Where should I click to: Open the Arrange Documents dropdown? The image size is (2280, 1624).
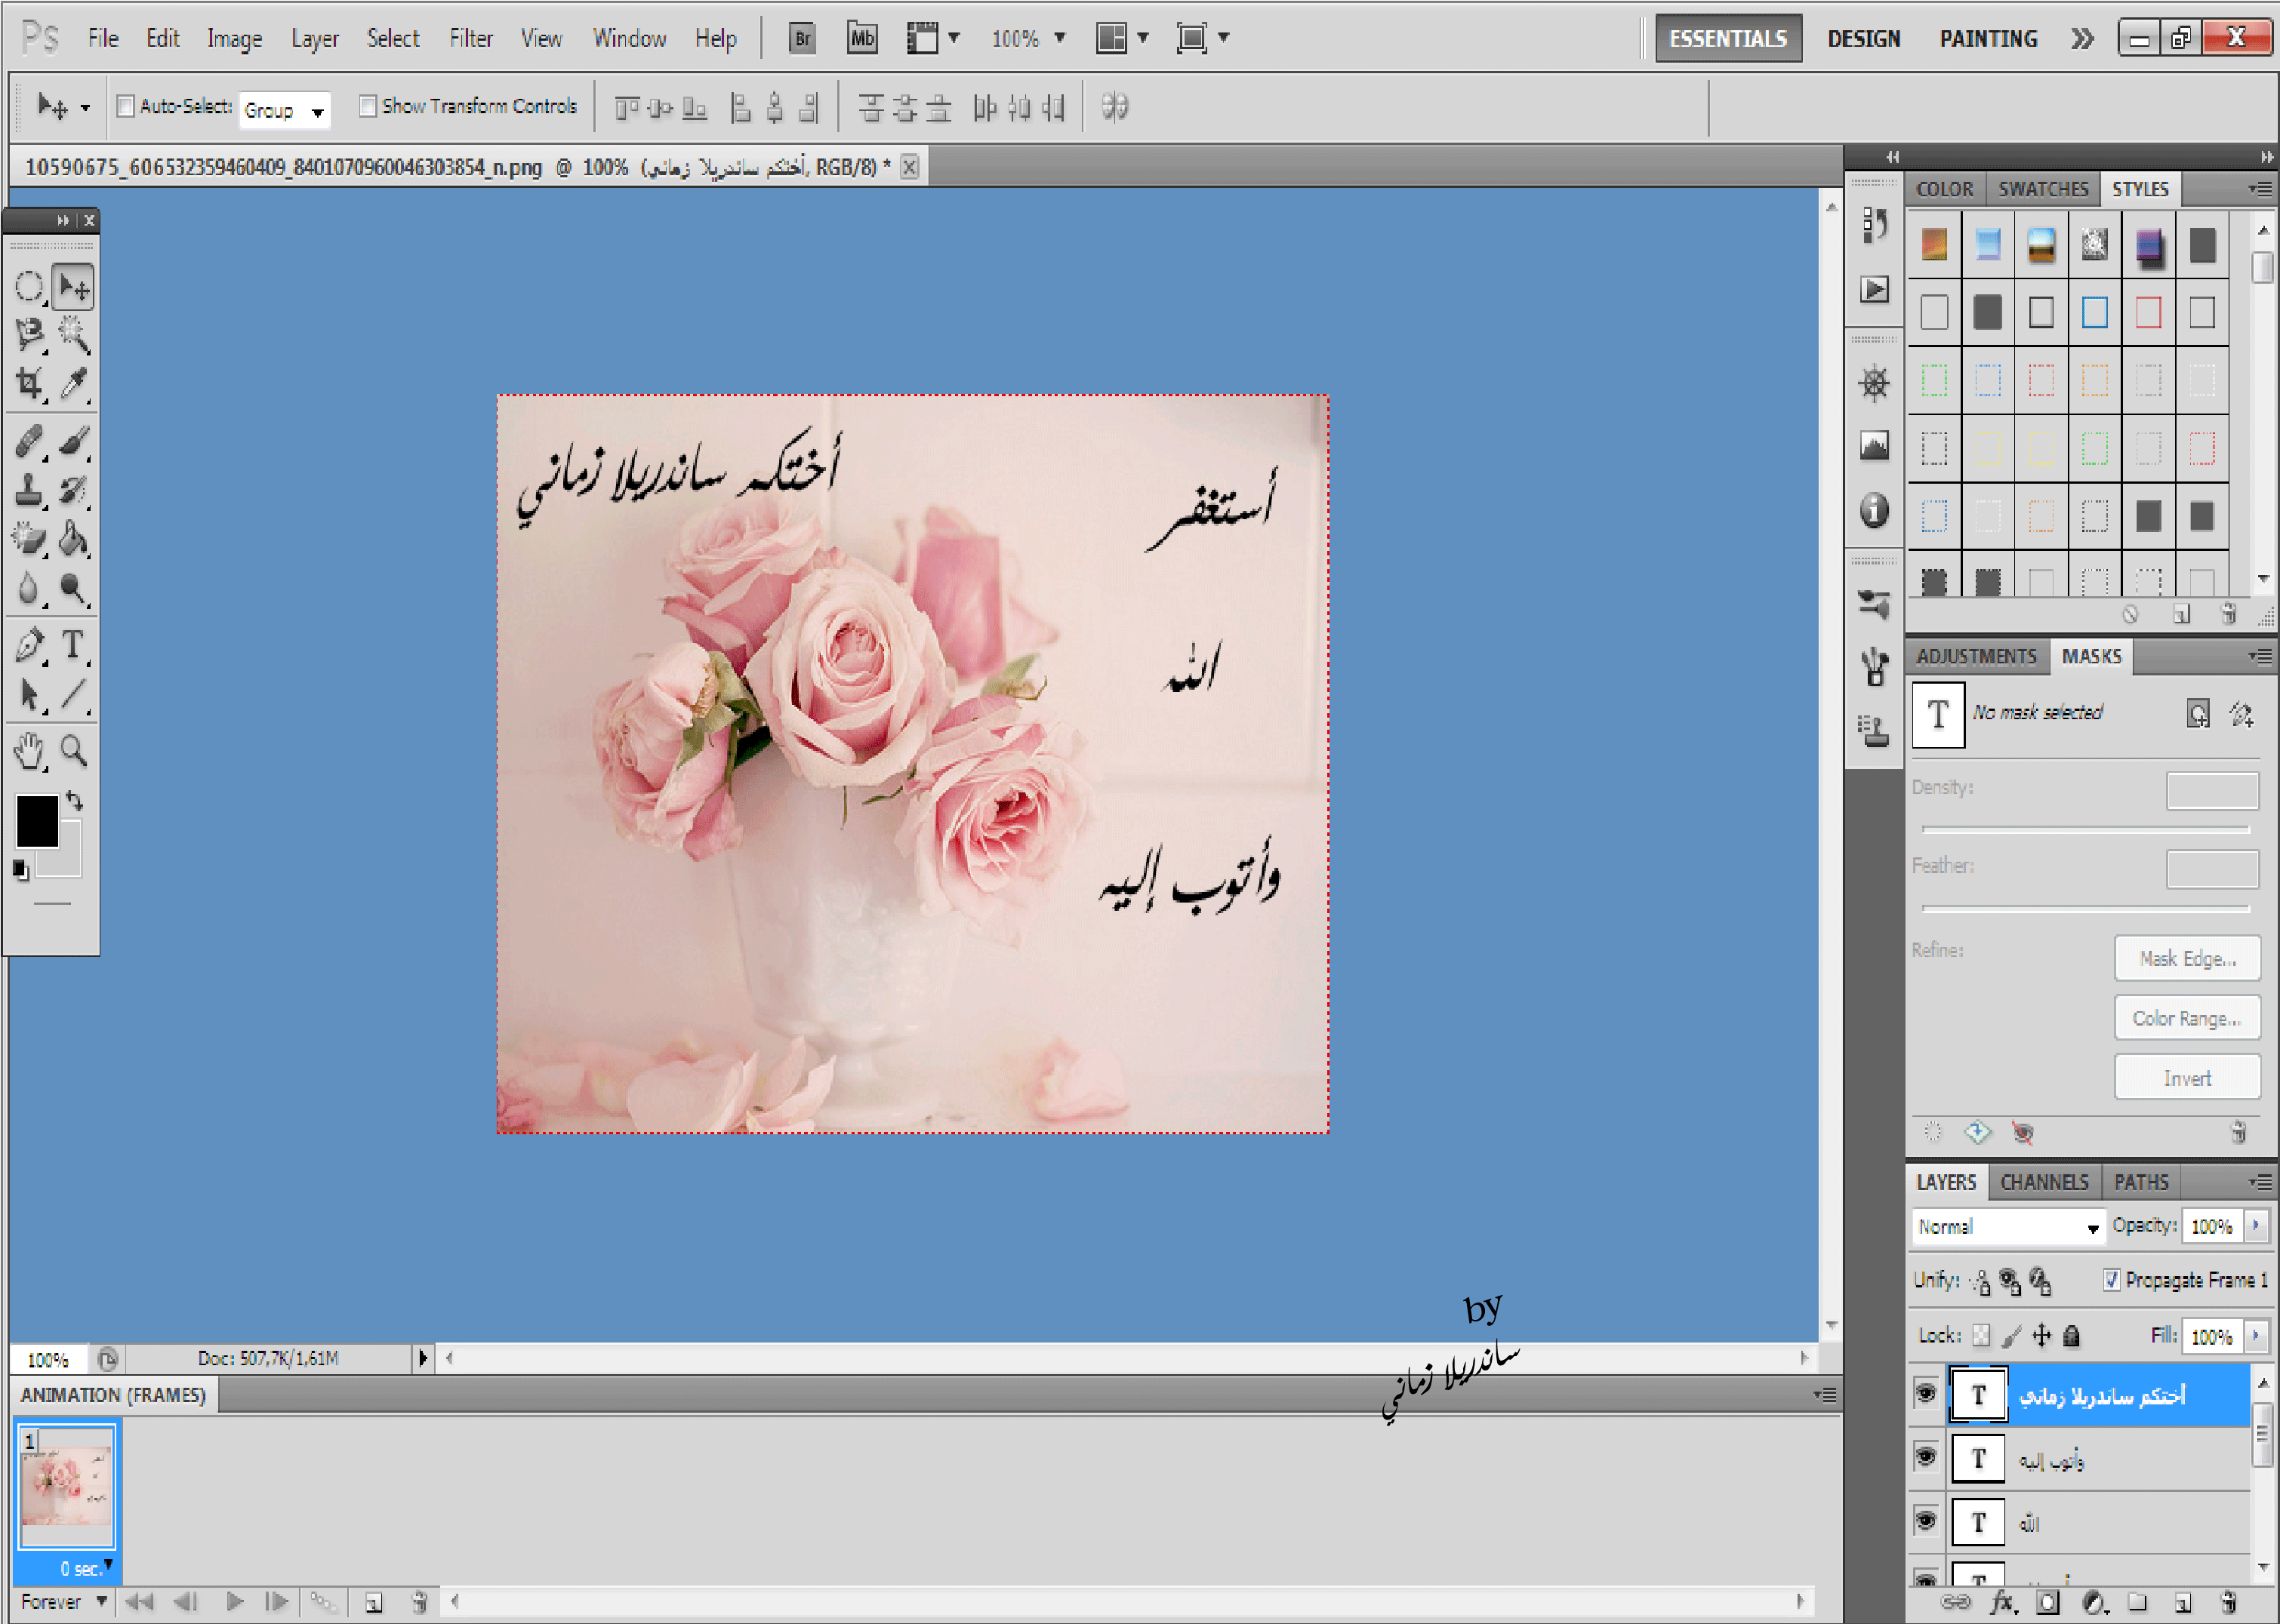pos(1121,39)
